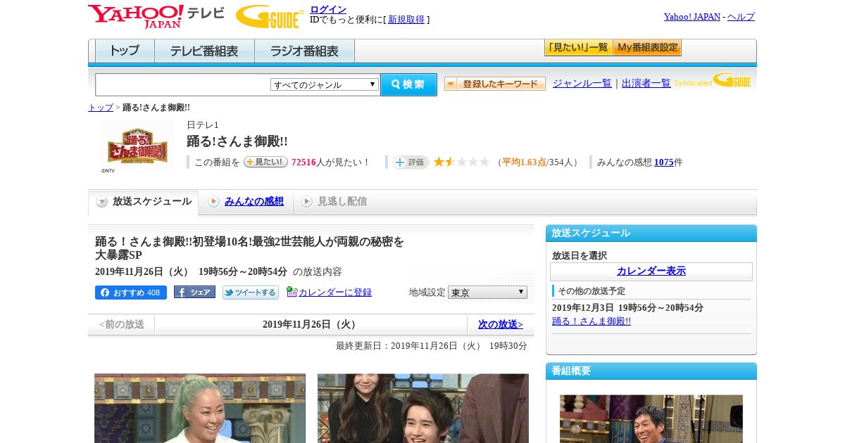This screenshot has height=443, width=845.
Task: Click the ログイン link
Action: (x=328, y=9)
